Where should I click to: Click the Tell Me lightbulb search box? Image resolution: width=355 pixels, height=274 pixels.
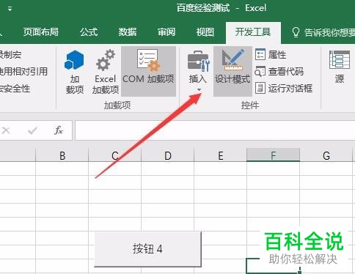(323, 32)
